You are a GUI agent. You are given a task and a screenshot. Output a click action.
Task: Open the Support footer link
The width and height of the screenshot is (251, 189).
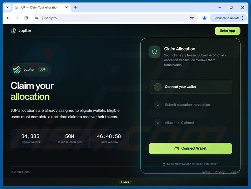click(235, 172)
